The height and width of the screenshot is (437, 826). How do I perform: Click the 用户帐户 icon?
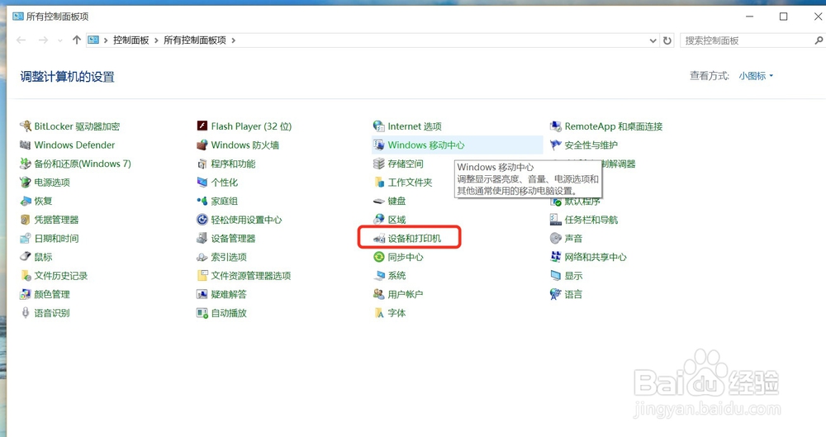379,294
